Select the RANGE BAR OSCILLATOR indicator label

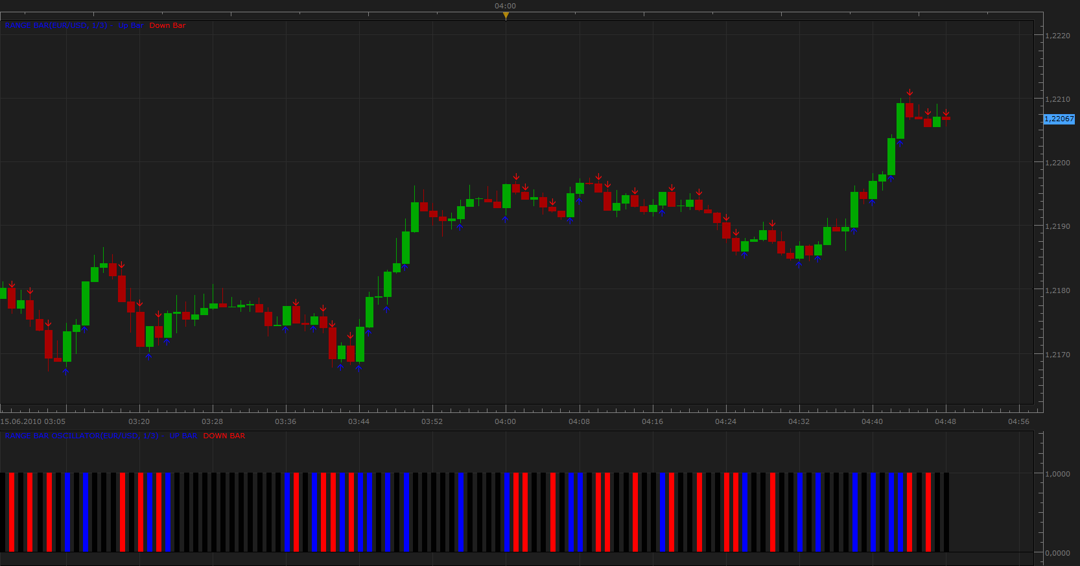(x=82, y=436)
